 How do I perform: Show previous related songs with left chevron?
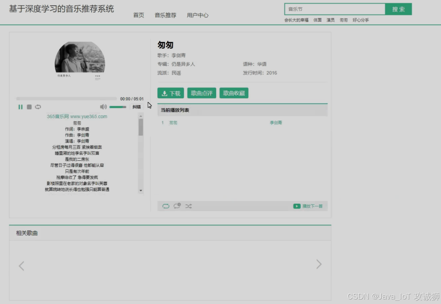click(22, 266)
